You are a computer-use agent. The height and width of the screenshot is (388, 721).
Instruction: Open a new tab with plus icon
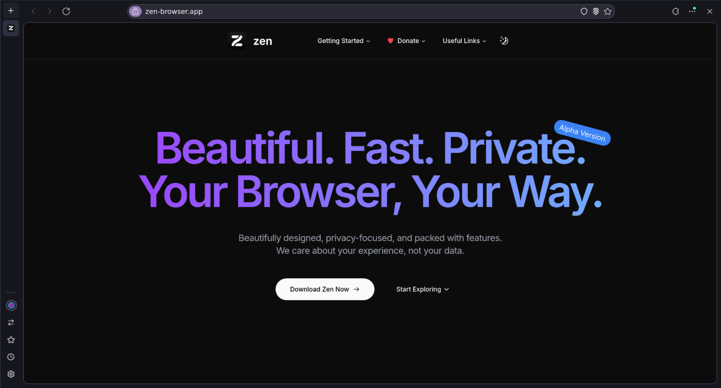(11, 11)
